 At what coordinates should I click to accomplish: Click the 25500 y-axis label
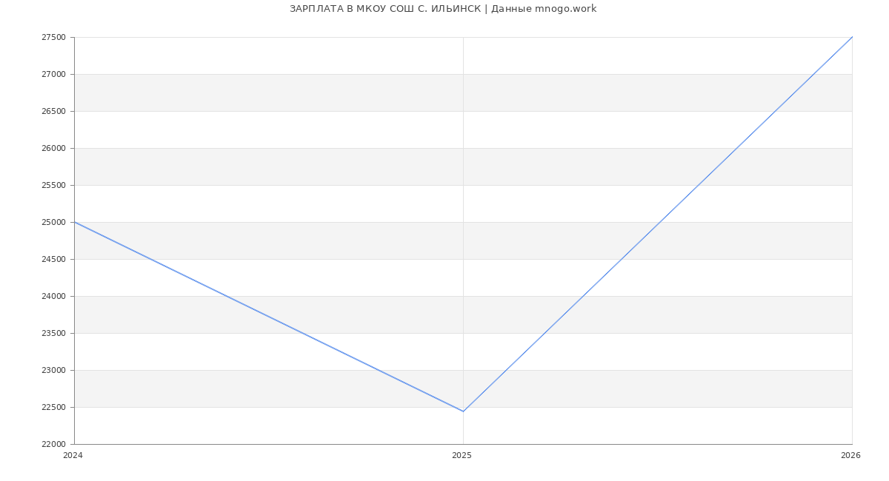pos(53,186)
